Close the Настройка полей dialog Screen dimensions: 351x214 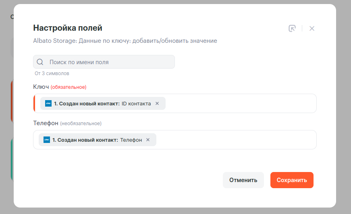(312, 28)
